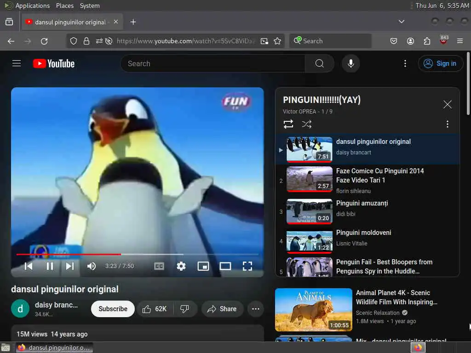Seek on the red video progress bar
Screen dimensions: 471x353
(137, 254)
